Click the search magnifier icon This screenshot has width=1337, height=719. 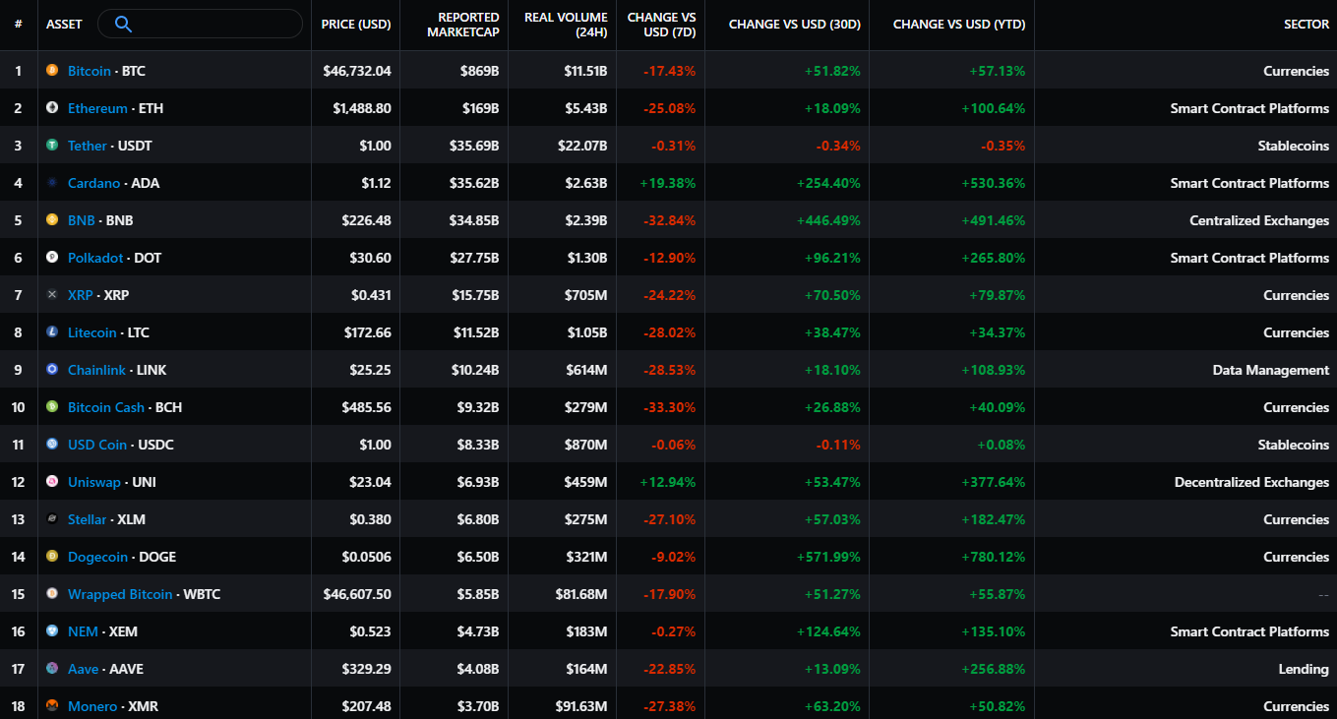[122, 23]
